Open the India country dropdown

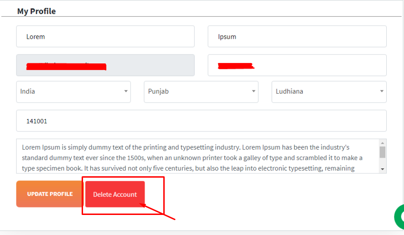coord(73,92)
